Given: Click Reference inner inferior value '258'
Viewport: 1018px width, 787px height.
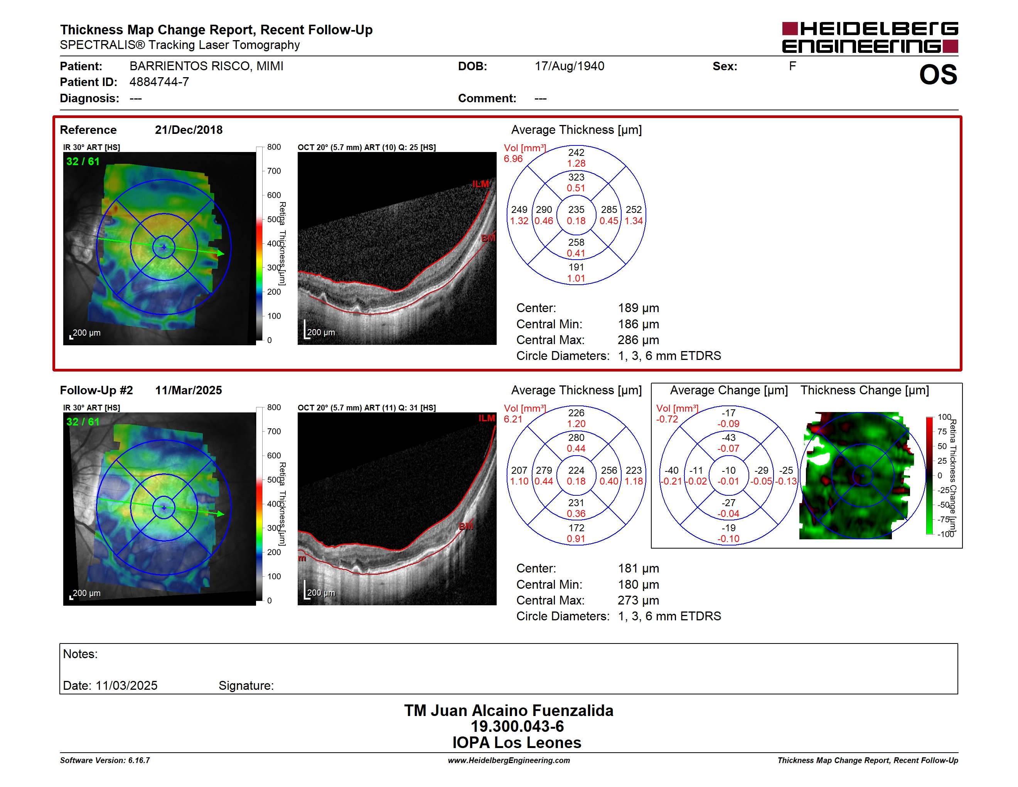Looking at the screenshot, I should click(576, 242).
